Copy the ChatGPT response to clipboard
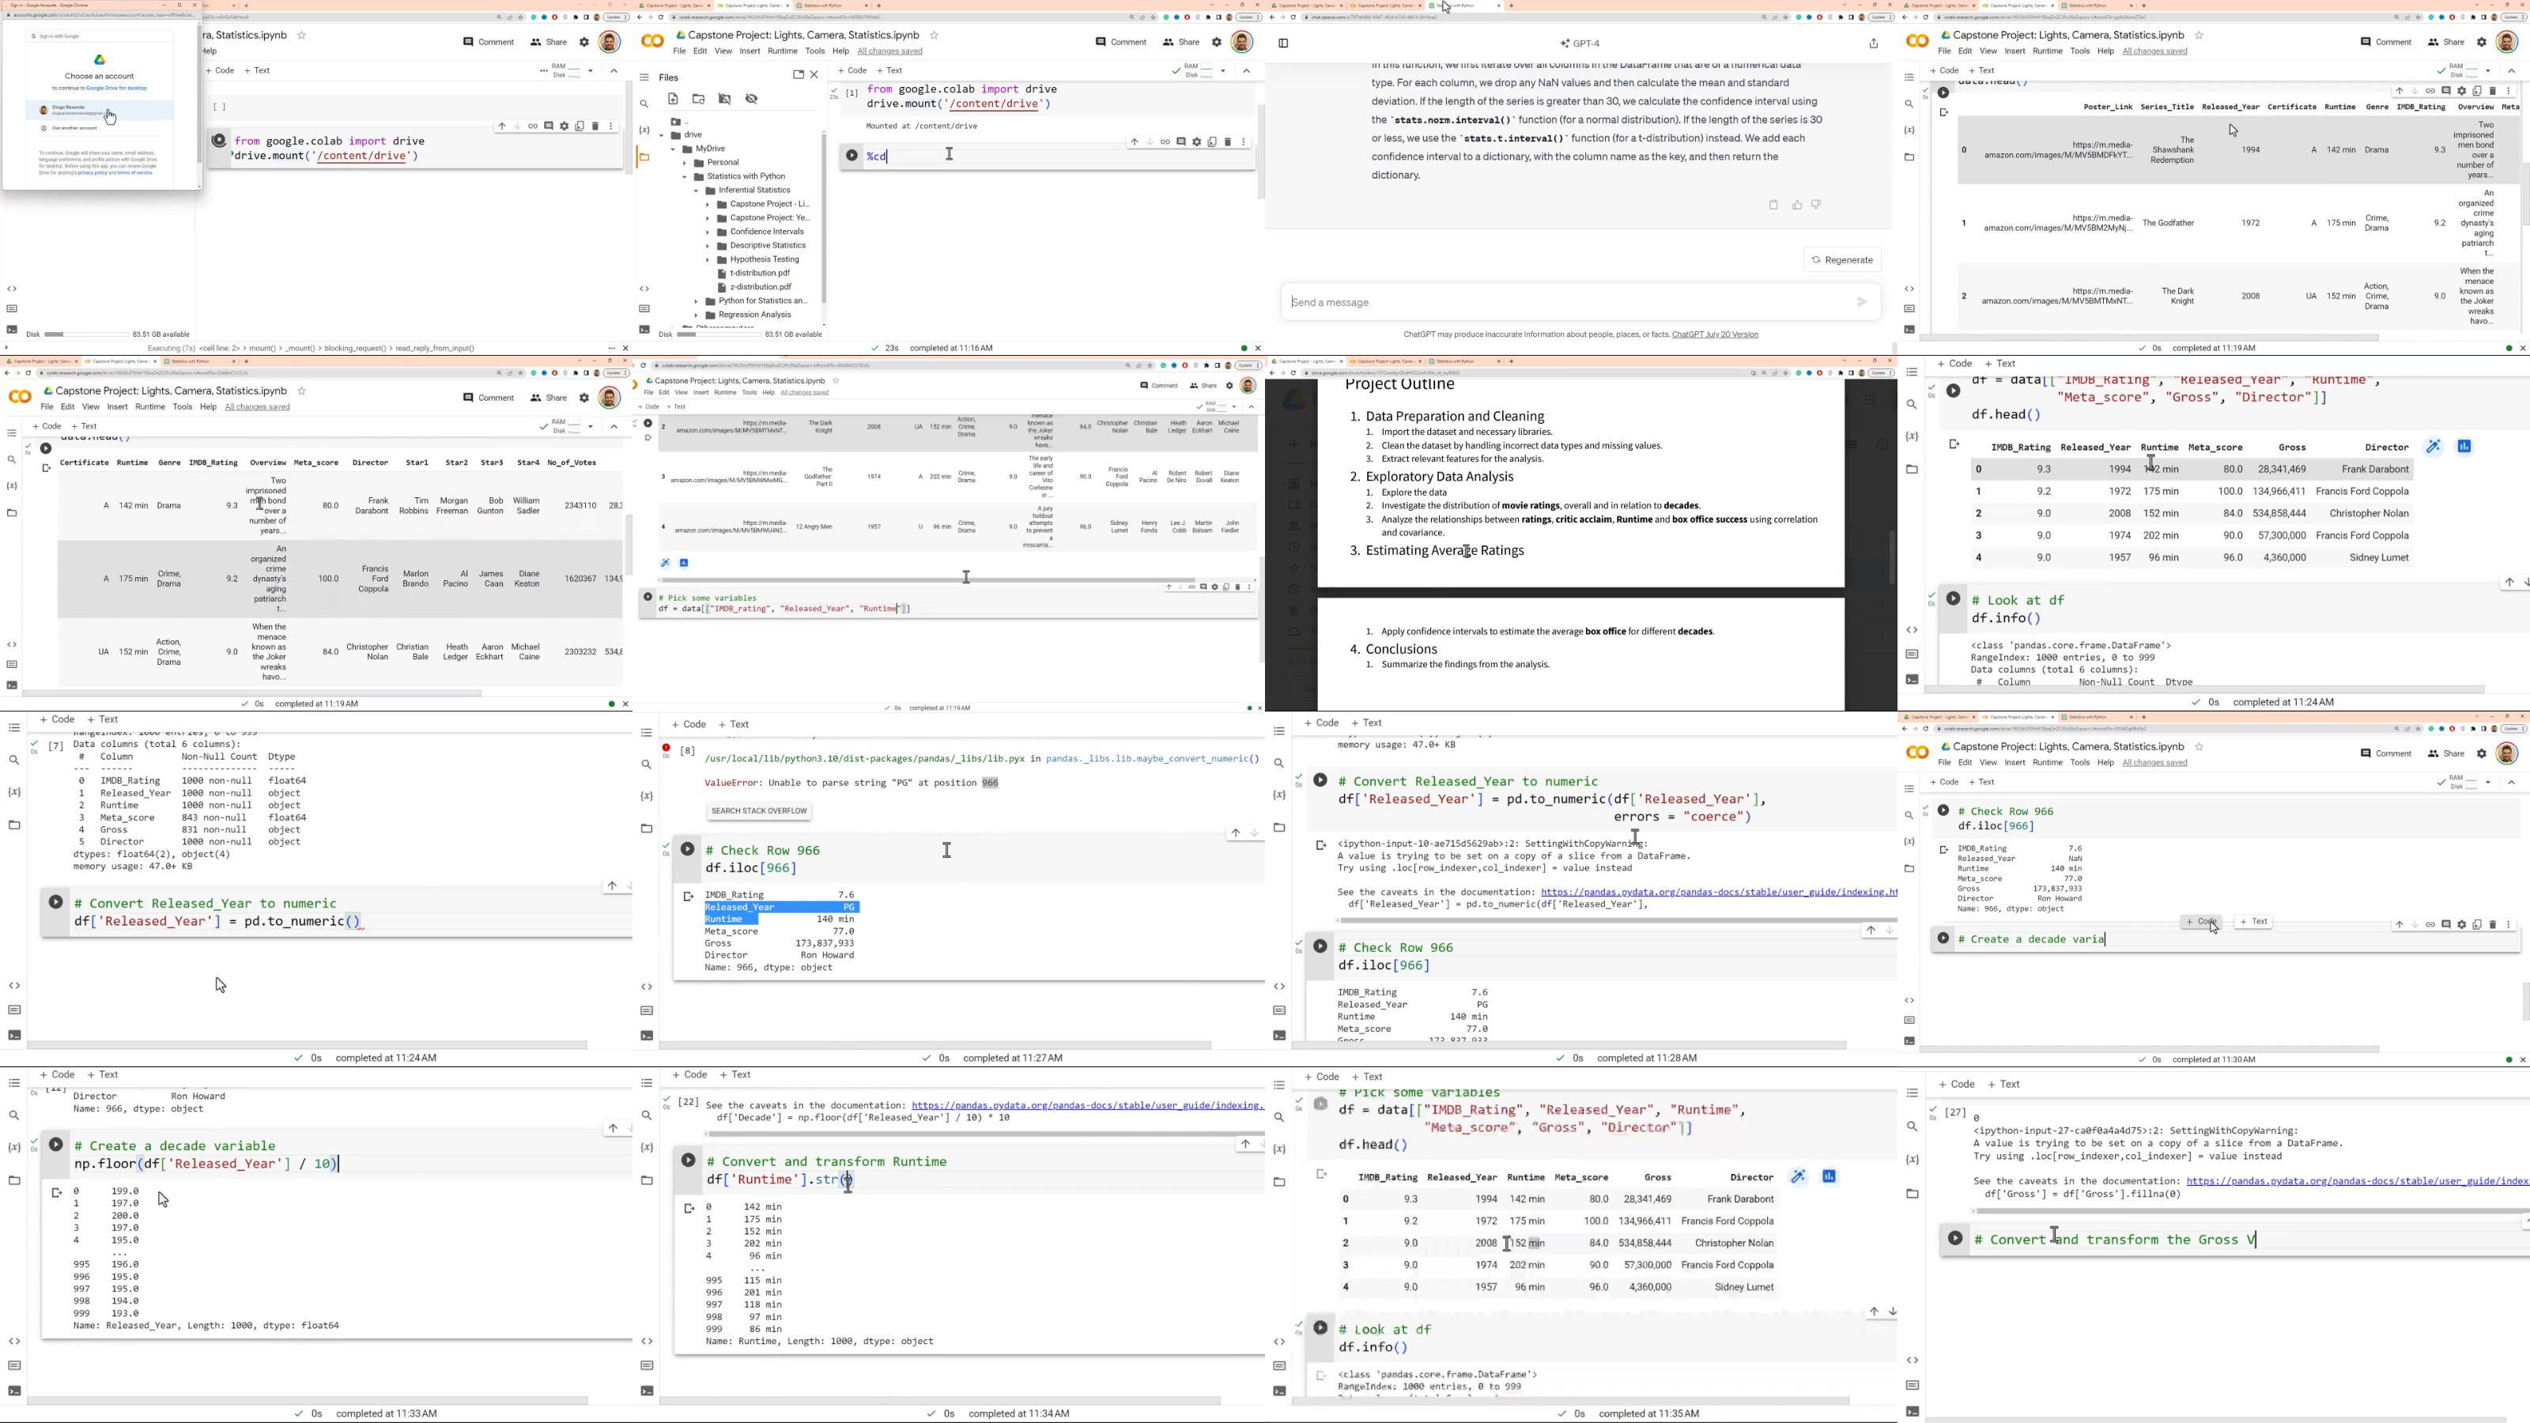Image resolution: width=2530 pixels, height=1423 pixels. click(x=1773, y=206)
